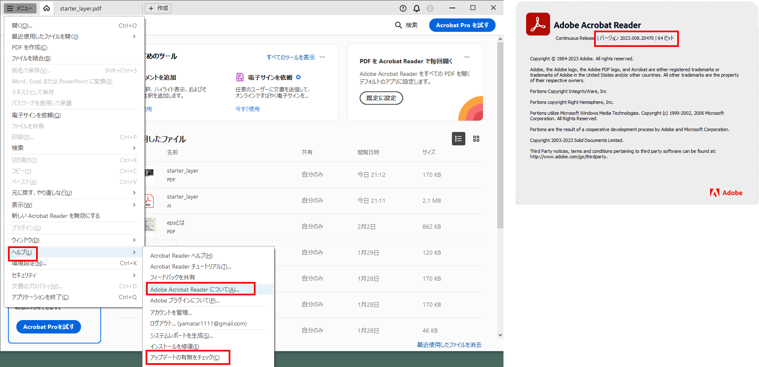The image size is (759, 367).
Task: Open more options beside すべてのツールを表示
Action: pyautogui.click(x=322, y=57)
